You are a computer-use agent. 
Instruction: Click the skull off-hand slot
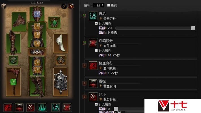pos(60,82)
